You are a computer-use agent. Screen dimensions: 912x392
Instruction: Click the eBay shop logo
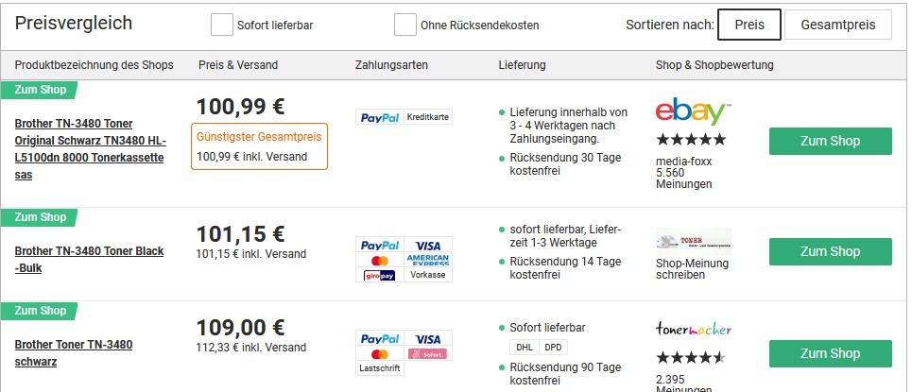click(x=694, y=111)
